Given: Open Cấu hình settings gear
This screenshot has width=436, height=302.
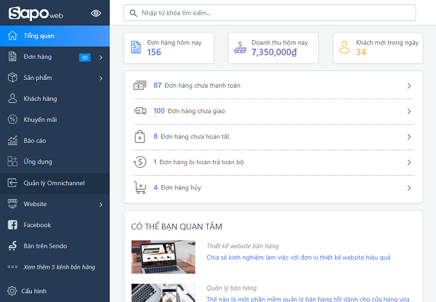Looking at the screenshot, I should tap(12, 290).
